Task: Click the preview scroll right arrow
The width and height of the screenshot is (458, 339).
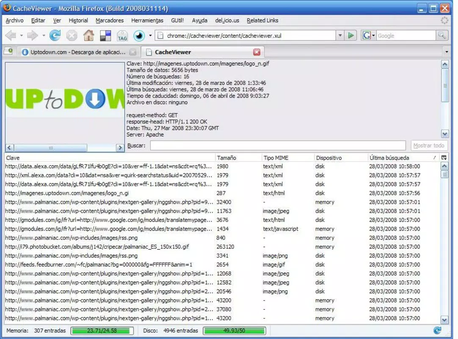Action: 120,148
